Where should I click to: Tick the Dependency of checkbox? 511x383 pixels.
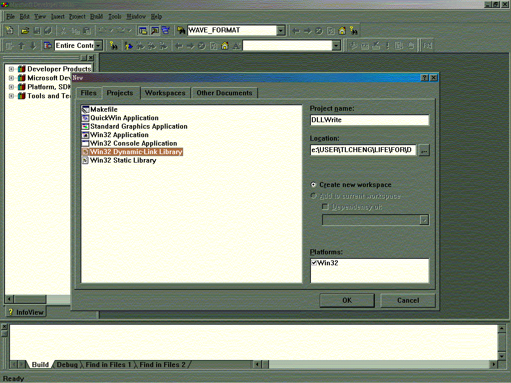pyautogui.click(x=325, y=207)
